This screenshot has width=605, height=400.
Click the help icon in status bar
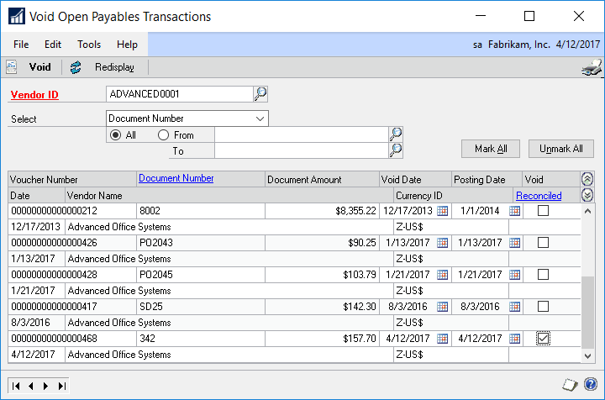(591, 385)
